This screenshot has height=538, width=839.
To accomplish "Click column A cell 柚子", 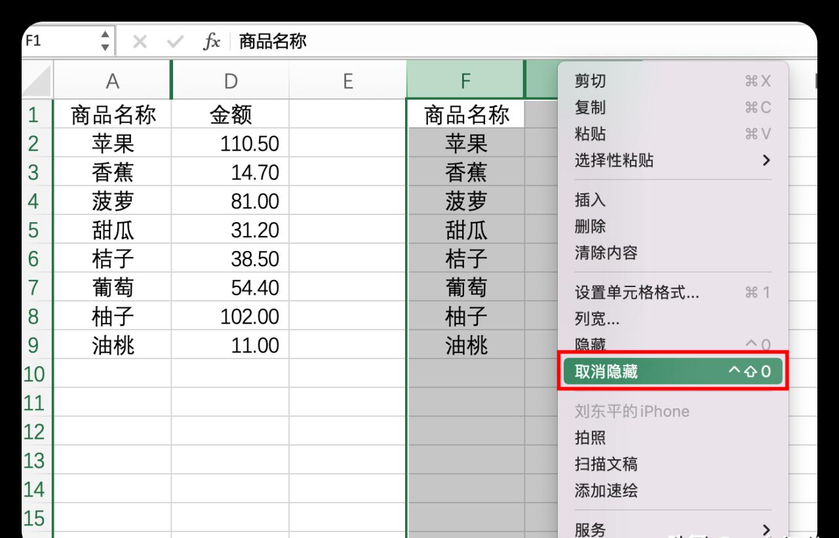I will (113, 317).
